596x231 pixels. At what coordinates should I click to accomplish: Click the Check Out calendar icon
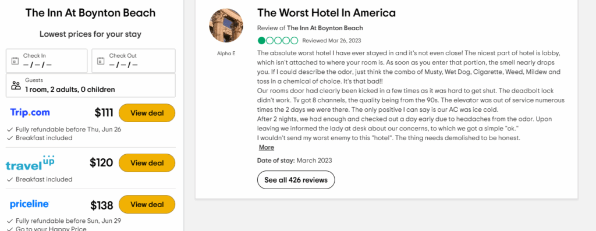coord(101,61)
